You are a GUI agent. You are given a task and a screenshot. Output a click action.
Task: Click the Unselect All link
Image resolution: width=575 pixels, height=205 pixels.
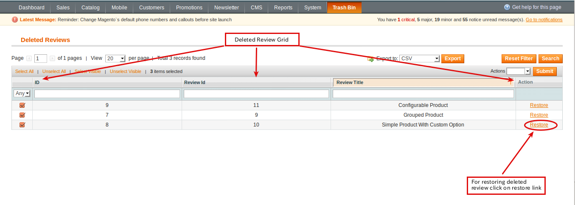click(x=54, y=71)
